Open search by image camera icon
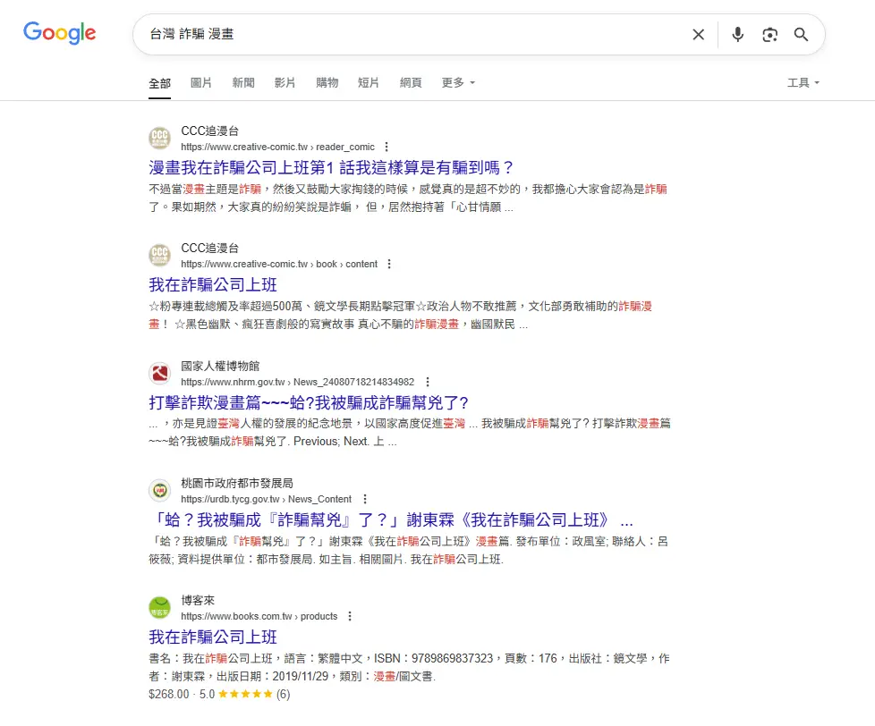 click(769, 35)
